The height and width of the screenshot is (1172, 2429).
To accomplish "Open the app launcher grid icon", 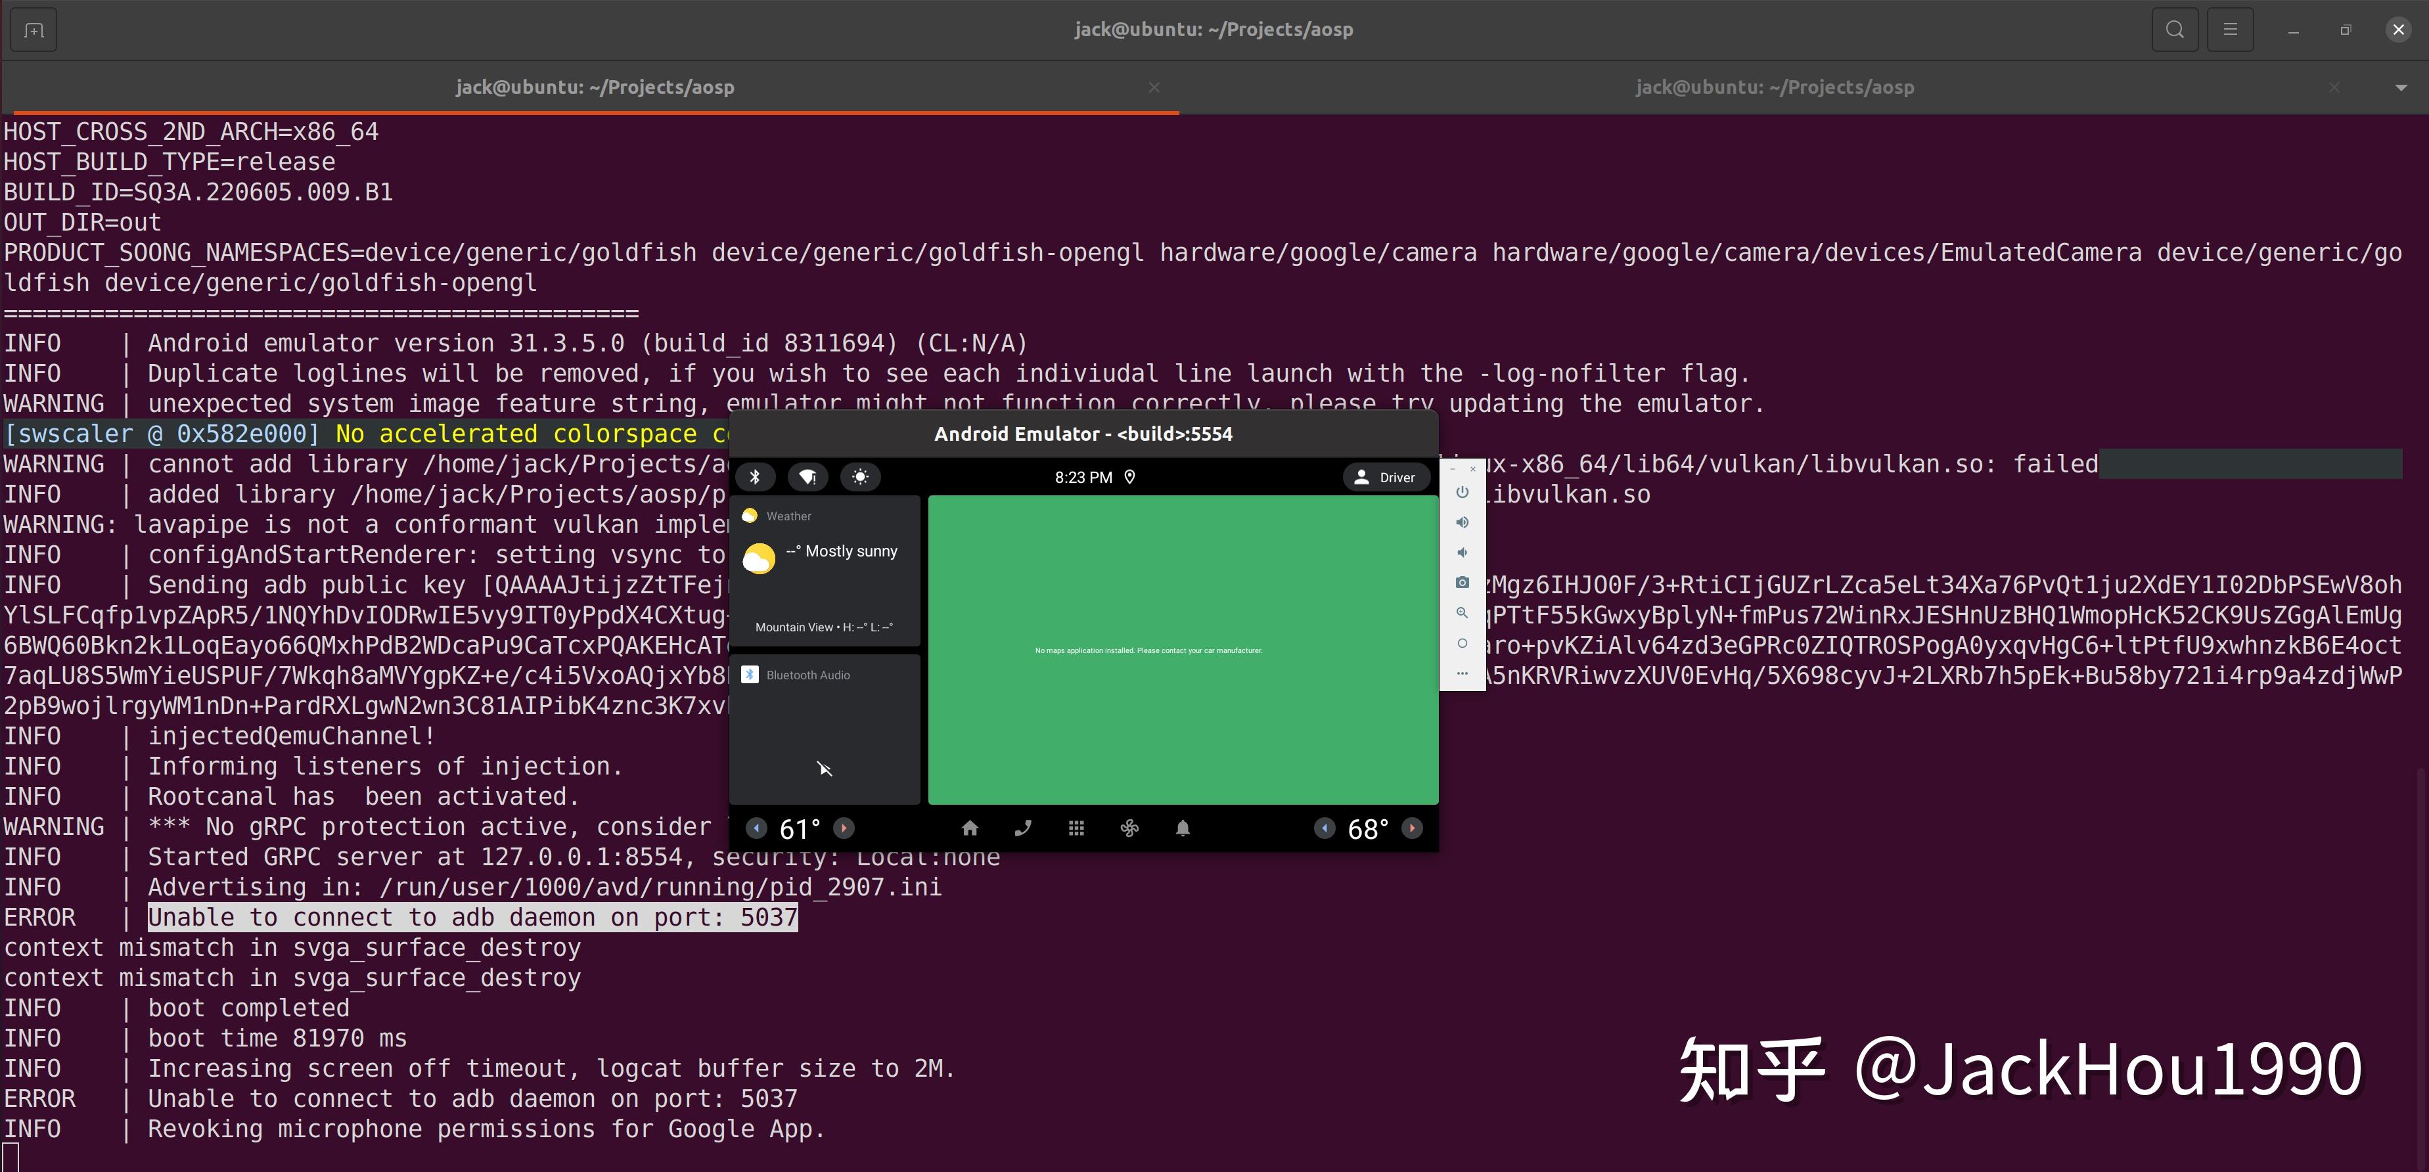I will coord(1076,828).
